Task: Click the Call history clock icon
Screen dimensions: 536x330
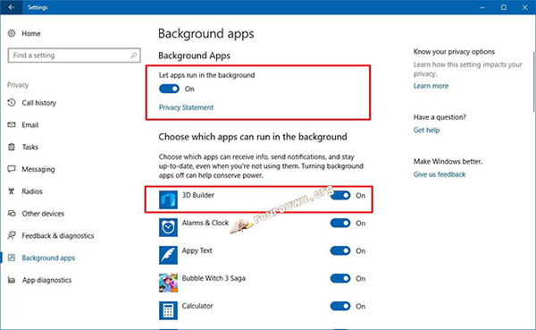Action: 12,102
